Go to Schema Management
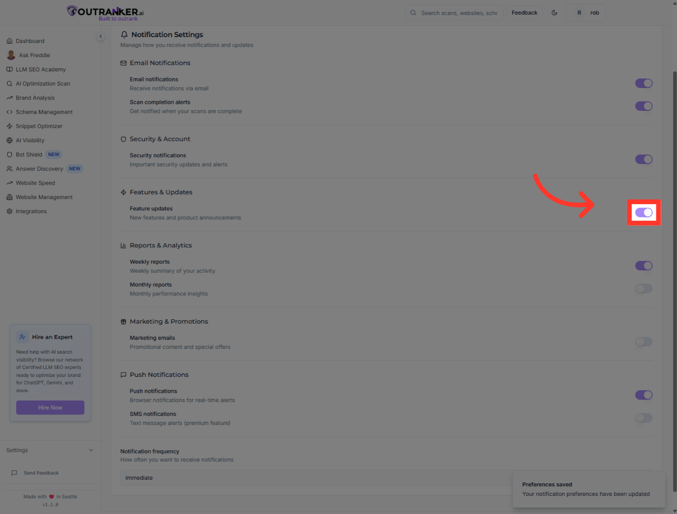Image resolution: width=677 pixels, height=514 pixels. 44,112
